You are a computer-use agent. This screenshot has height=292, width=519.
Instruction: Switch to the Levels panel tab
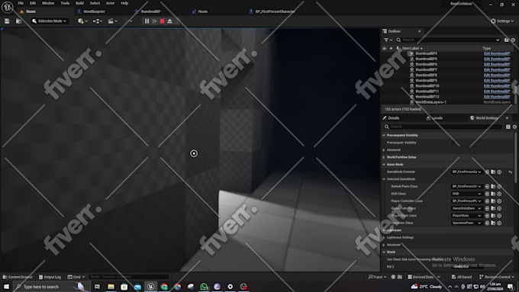point(437,118)
